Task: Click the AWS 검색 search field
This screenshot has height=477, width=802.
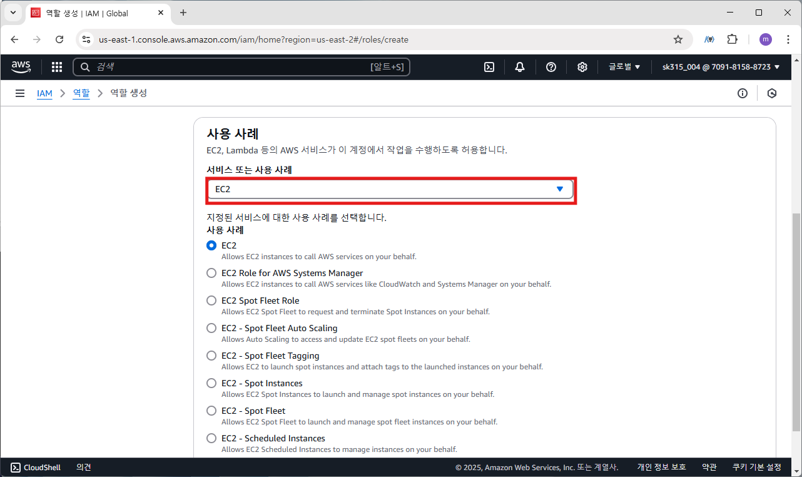Action: tap(241, 67)
